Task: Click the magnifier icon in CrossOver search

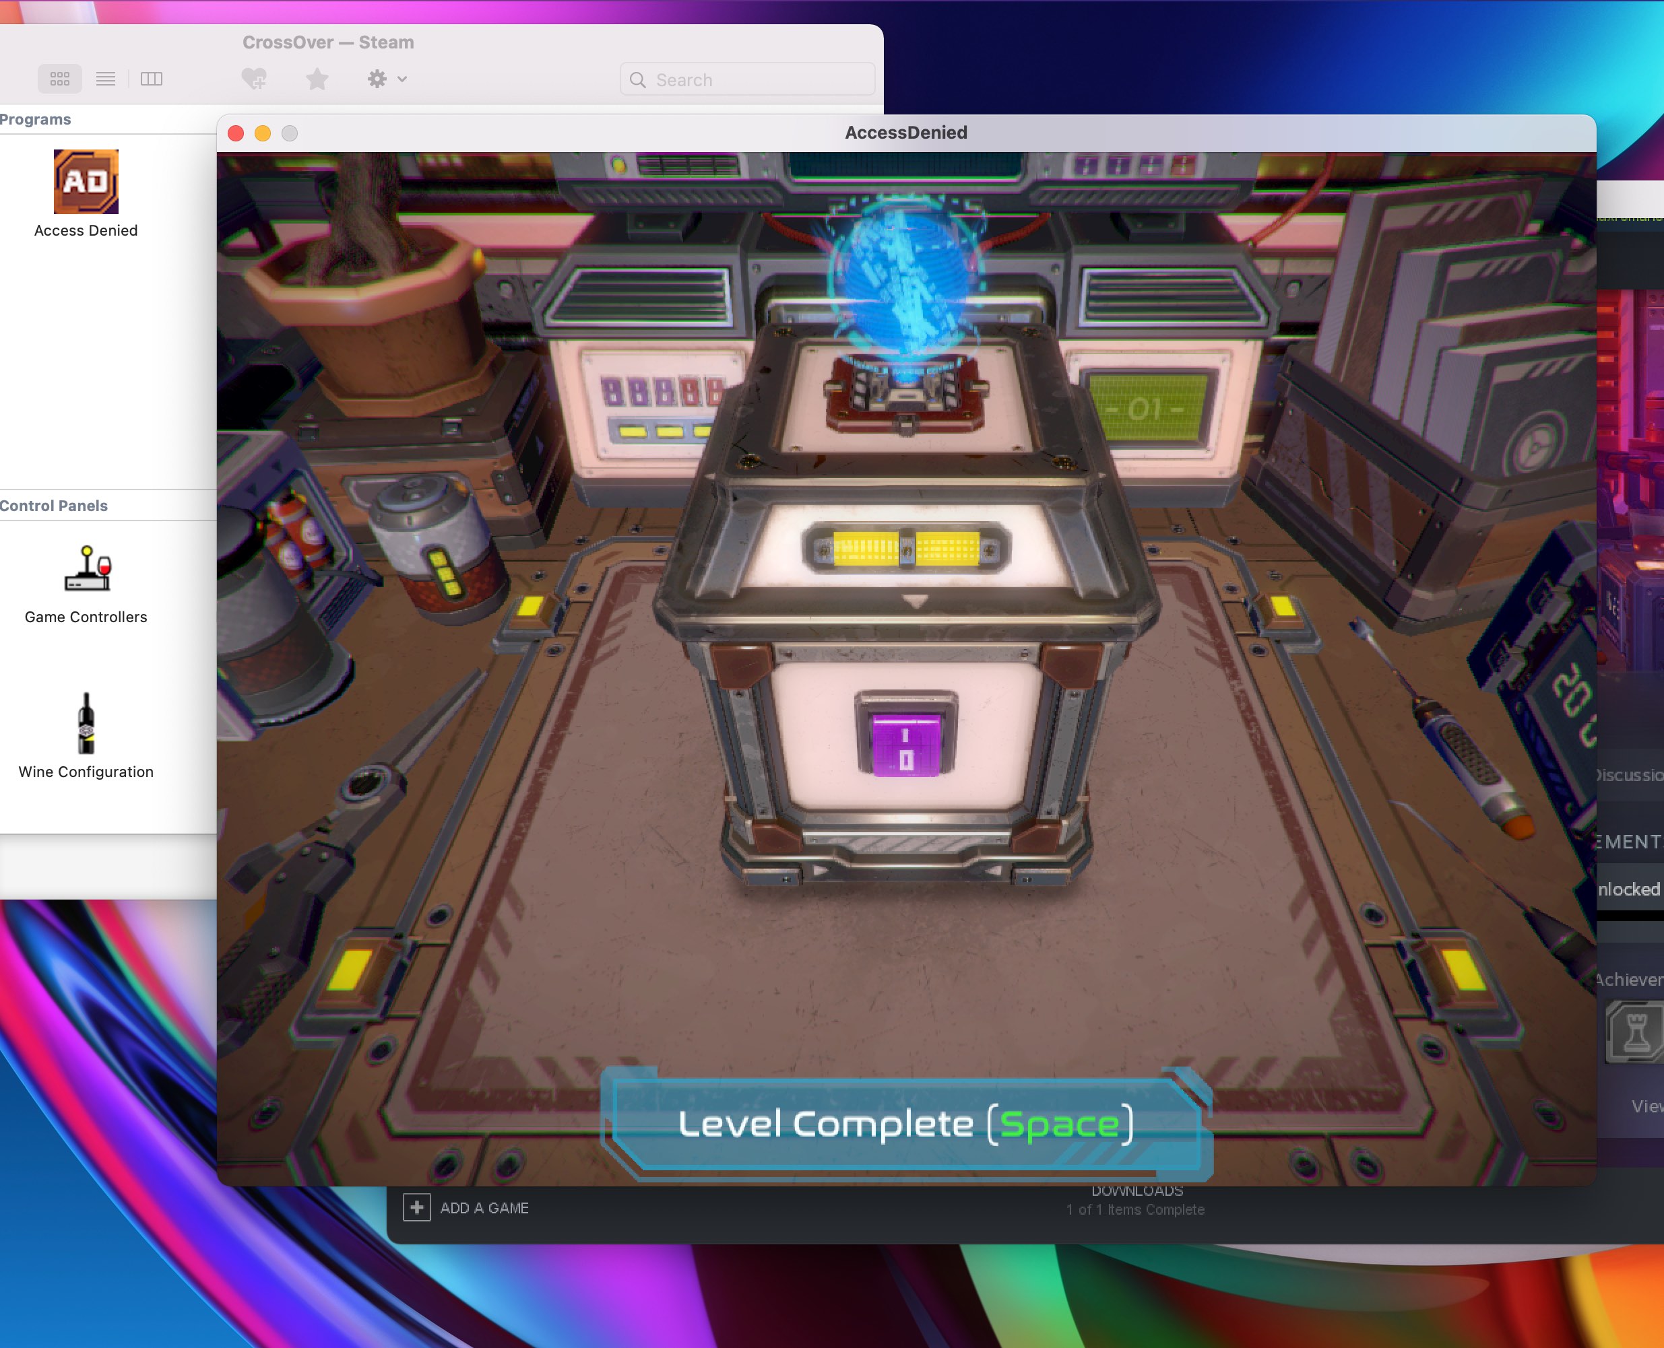Action: click(638, 80)
